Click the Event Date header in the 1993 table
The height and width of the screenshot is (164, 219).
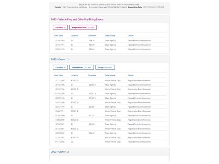coord(58,36)
